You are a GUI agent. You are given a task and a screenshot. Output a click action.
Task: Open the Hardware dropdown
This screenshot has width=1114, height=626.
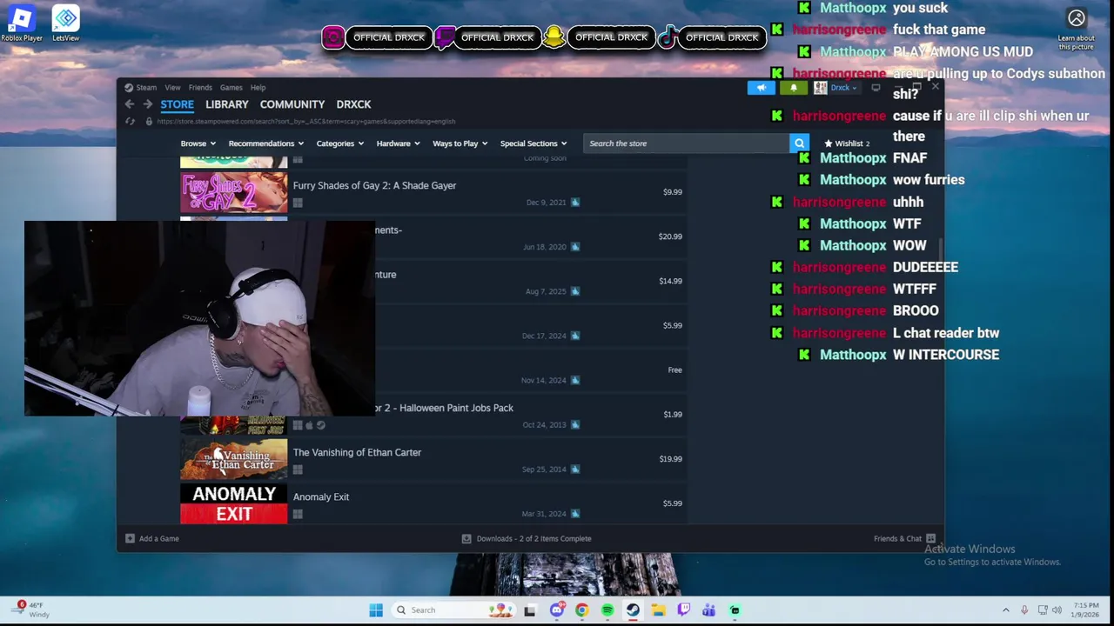(398, 143)
